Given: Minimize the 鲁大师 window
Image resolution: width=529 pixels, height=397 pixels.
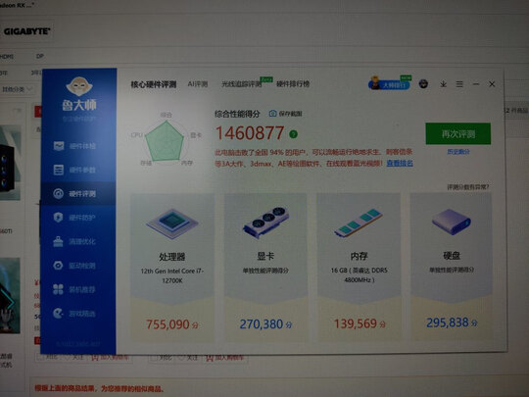Looking at the screenshot, I should tap(476, 84).
